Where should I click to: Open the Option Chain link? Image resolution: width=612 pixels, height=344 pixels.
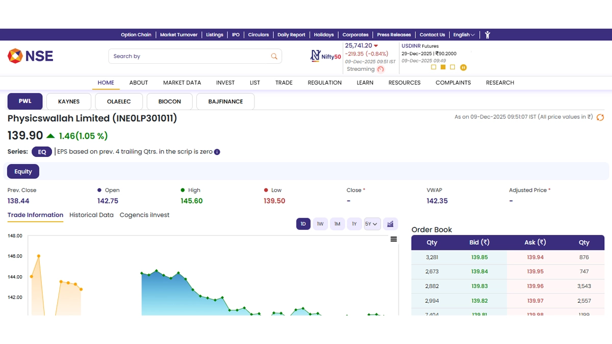[x=136, y=35]
